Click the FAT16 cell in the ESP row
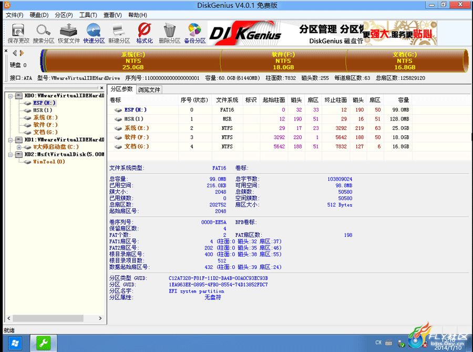Screen dimensions: 473x352 [x=227, y=110]
